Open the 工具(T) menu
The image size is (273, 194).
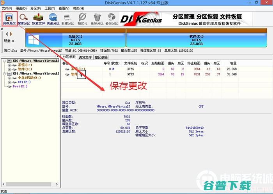[50, 8]
